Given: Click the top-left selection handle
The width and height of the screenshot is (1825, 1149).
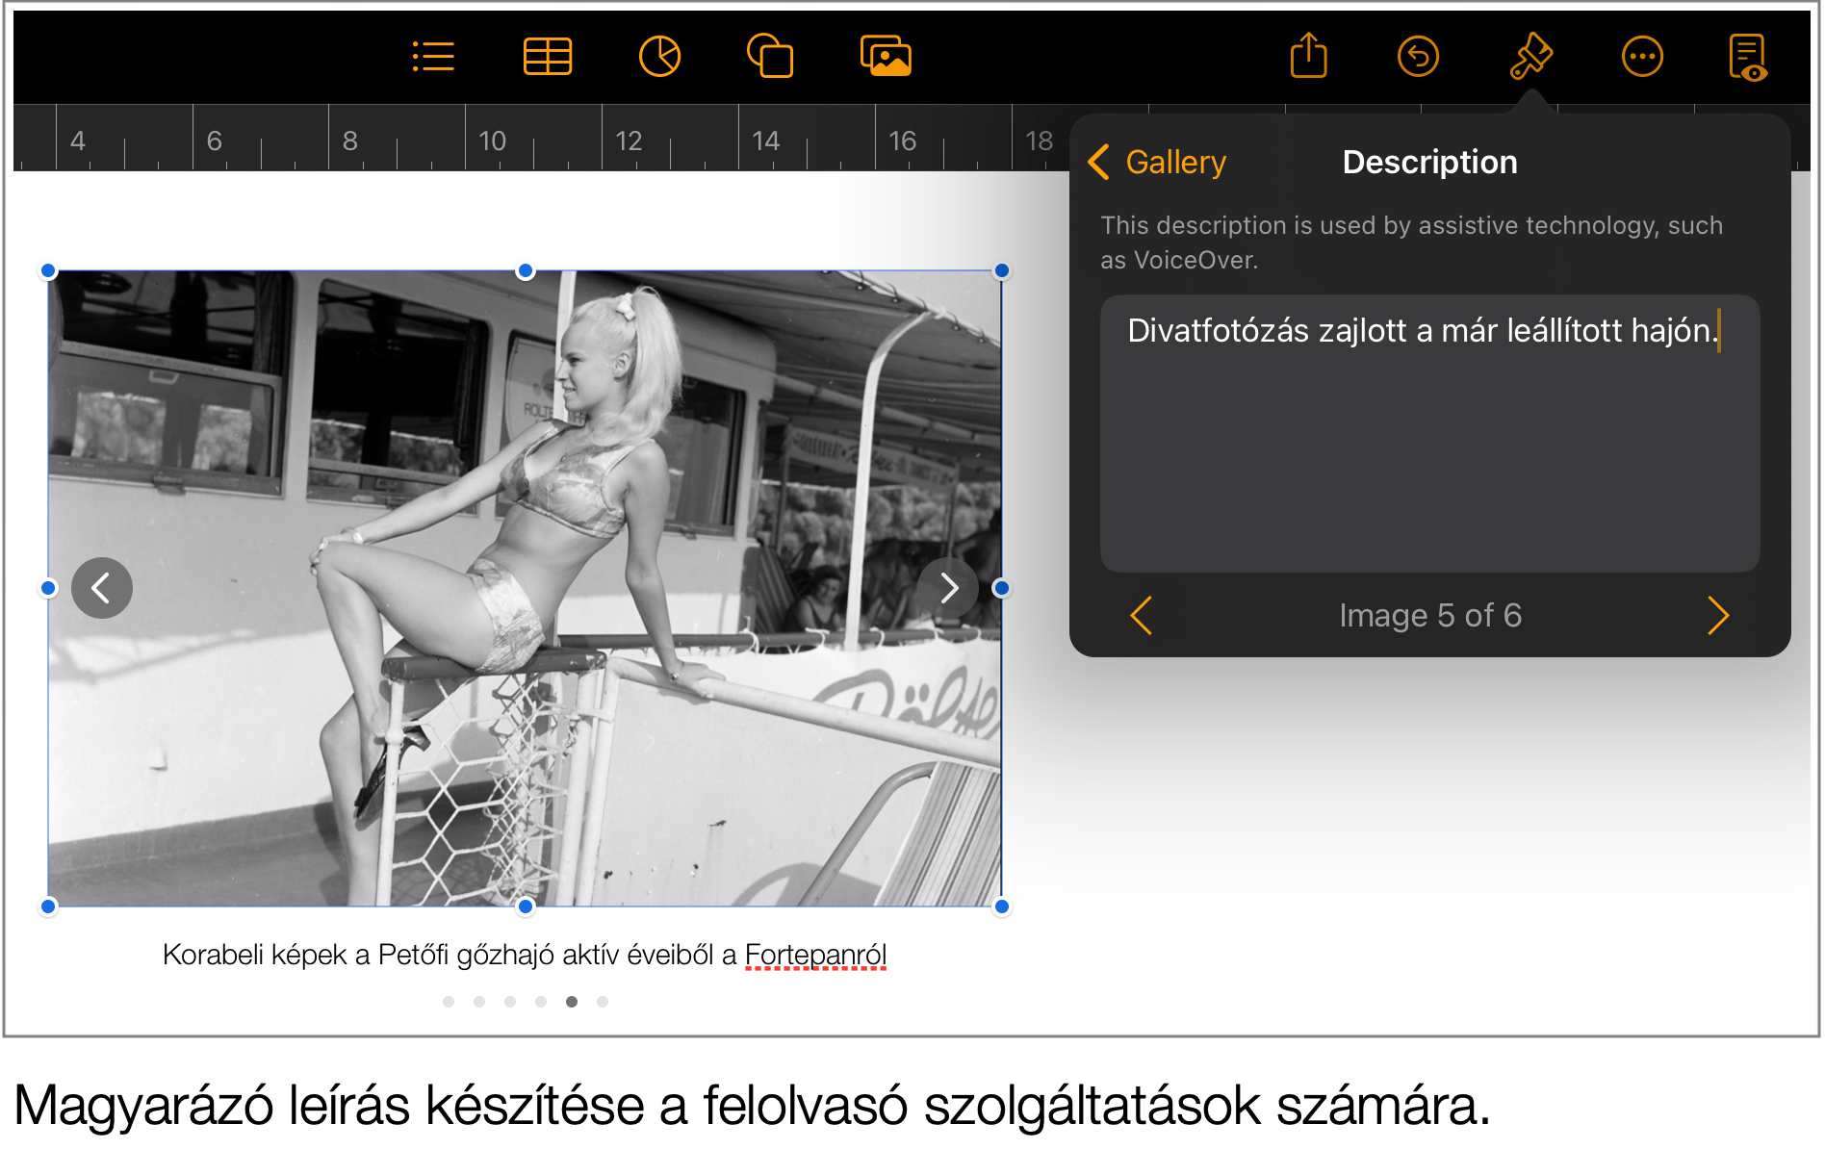Looking at the screenshot, I should (48, 270).
